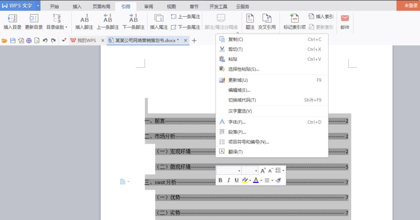The height and width of the screenshot is (220, 420).
Task: Click the Insert Endnote icon
Action: [x=159, y=19]
